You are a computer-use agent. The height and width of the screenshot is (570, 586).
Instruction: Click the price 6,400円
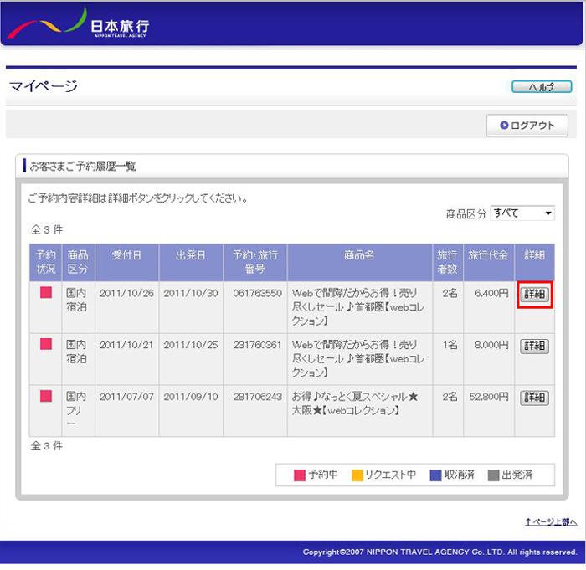click(x=492, y=294)
